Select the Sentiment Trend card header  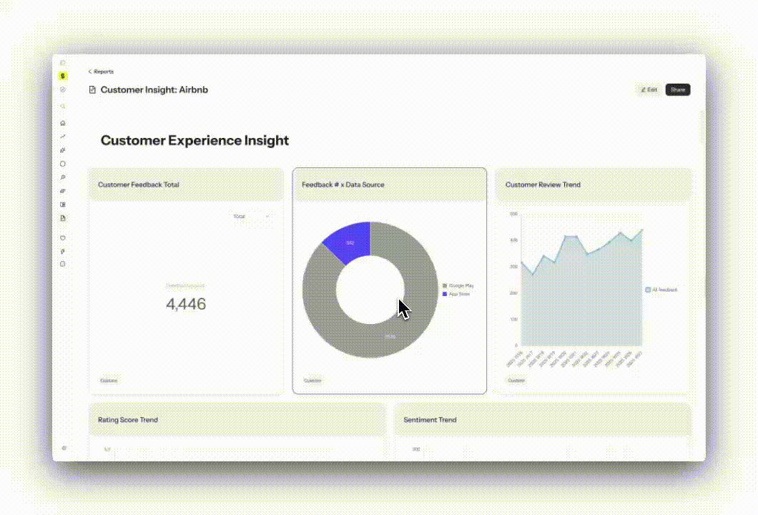pos(542,420)
